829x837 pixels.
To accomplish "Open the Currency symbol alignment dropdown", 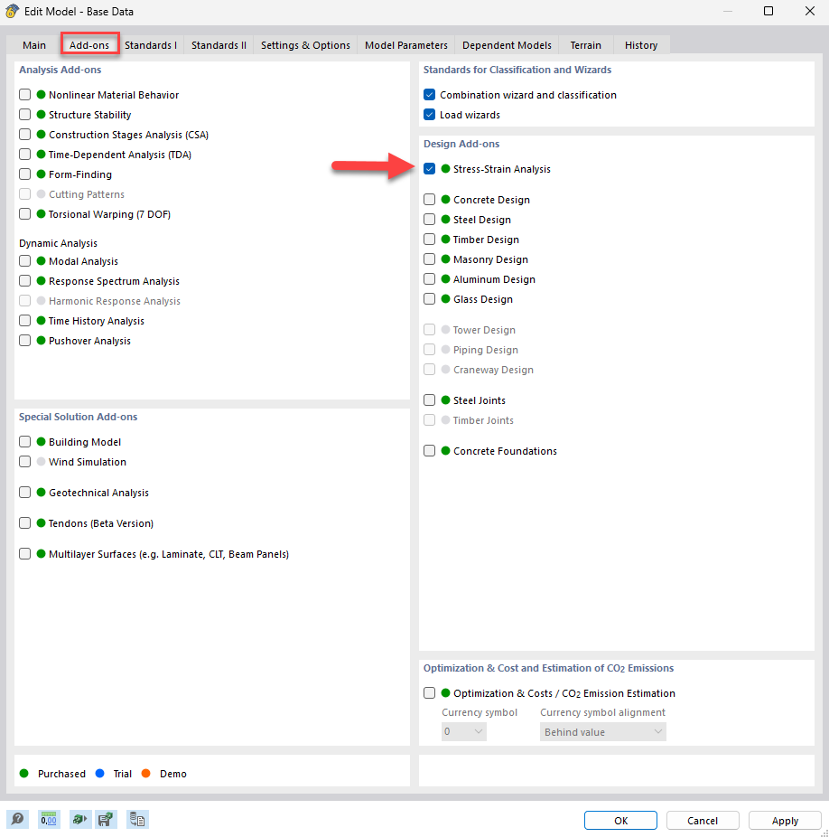I will pyautogui.click(x=603, y=732).
